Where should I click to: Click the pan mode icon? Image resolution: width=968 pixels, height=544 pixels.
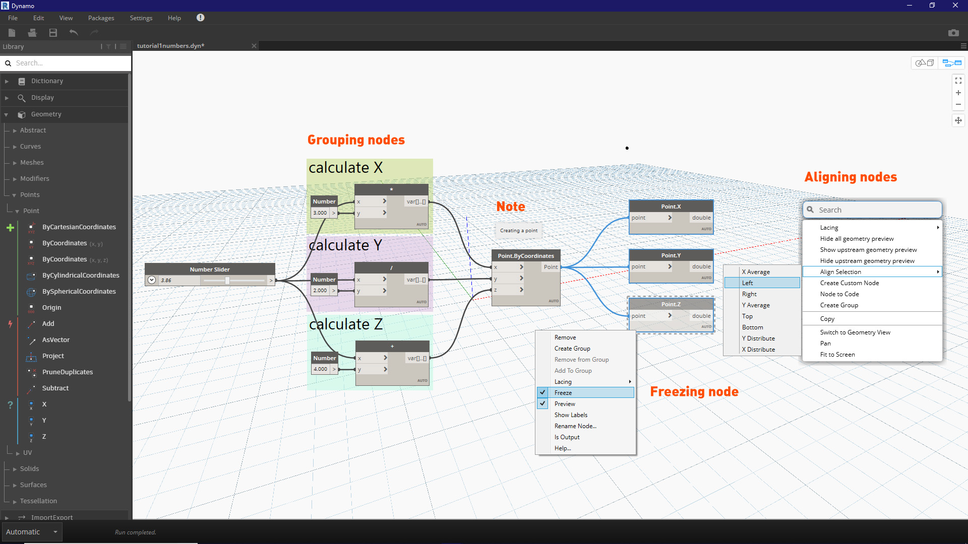(958, 120)
